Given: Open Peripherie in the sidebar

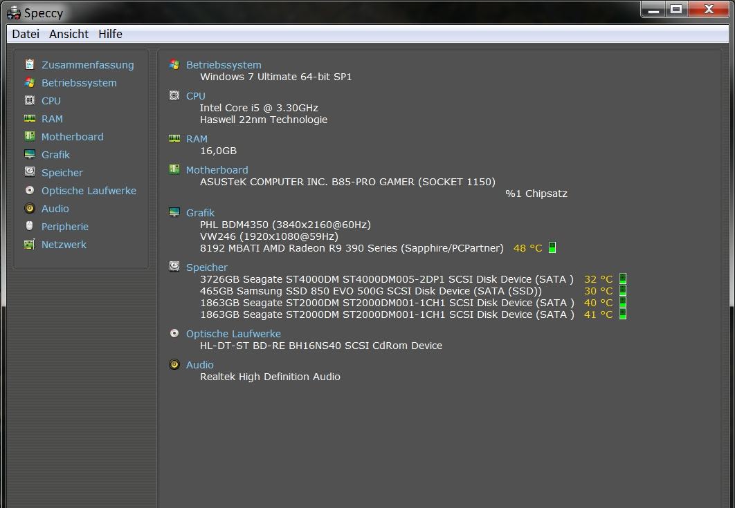Looking at the screenshot, I should pyautogui.click(x=64, y=227).
